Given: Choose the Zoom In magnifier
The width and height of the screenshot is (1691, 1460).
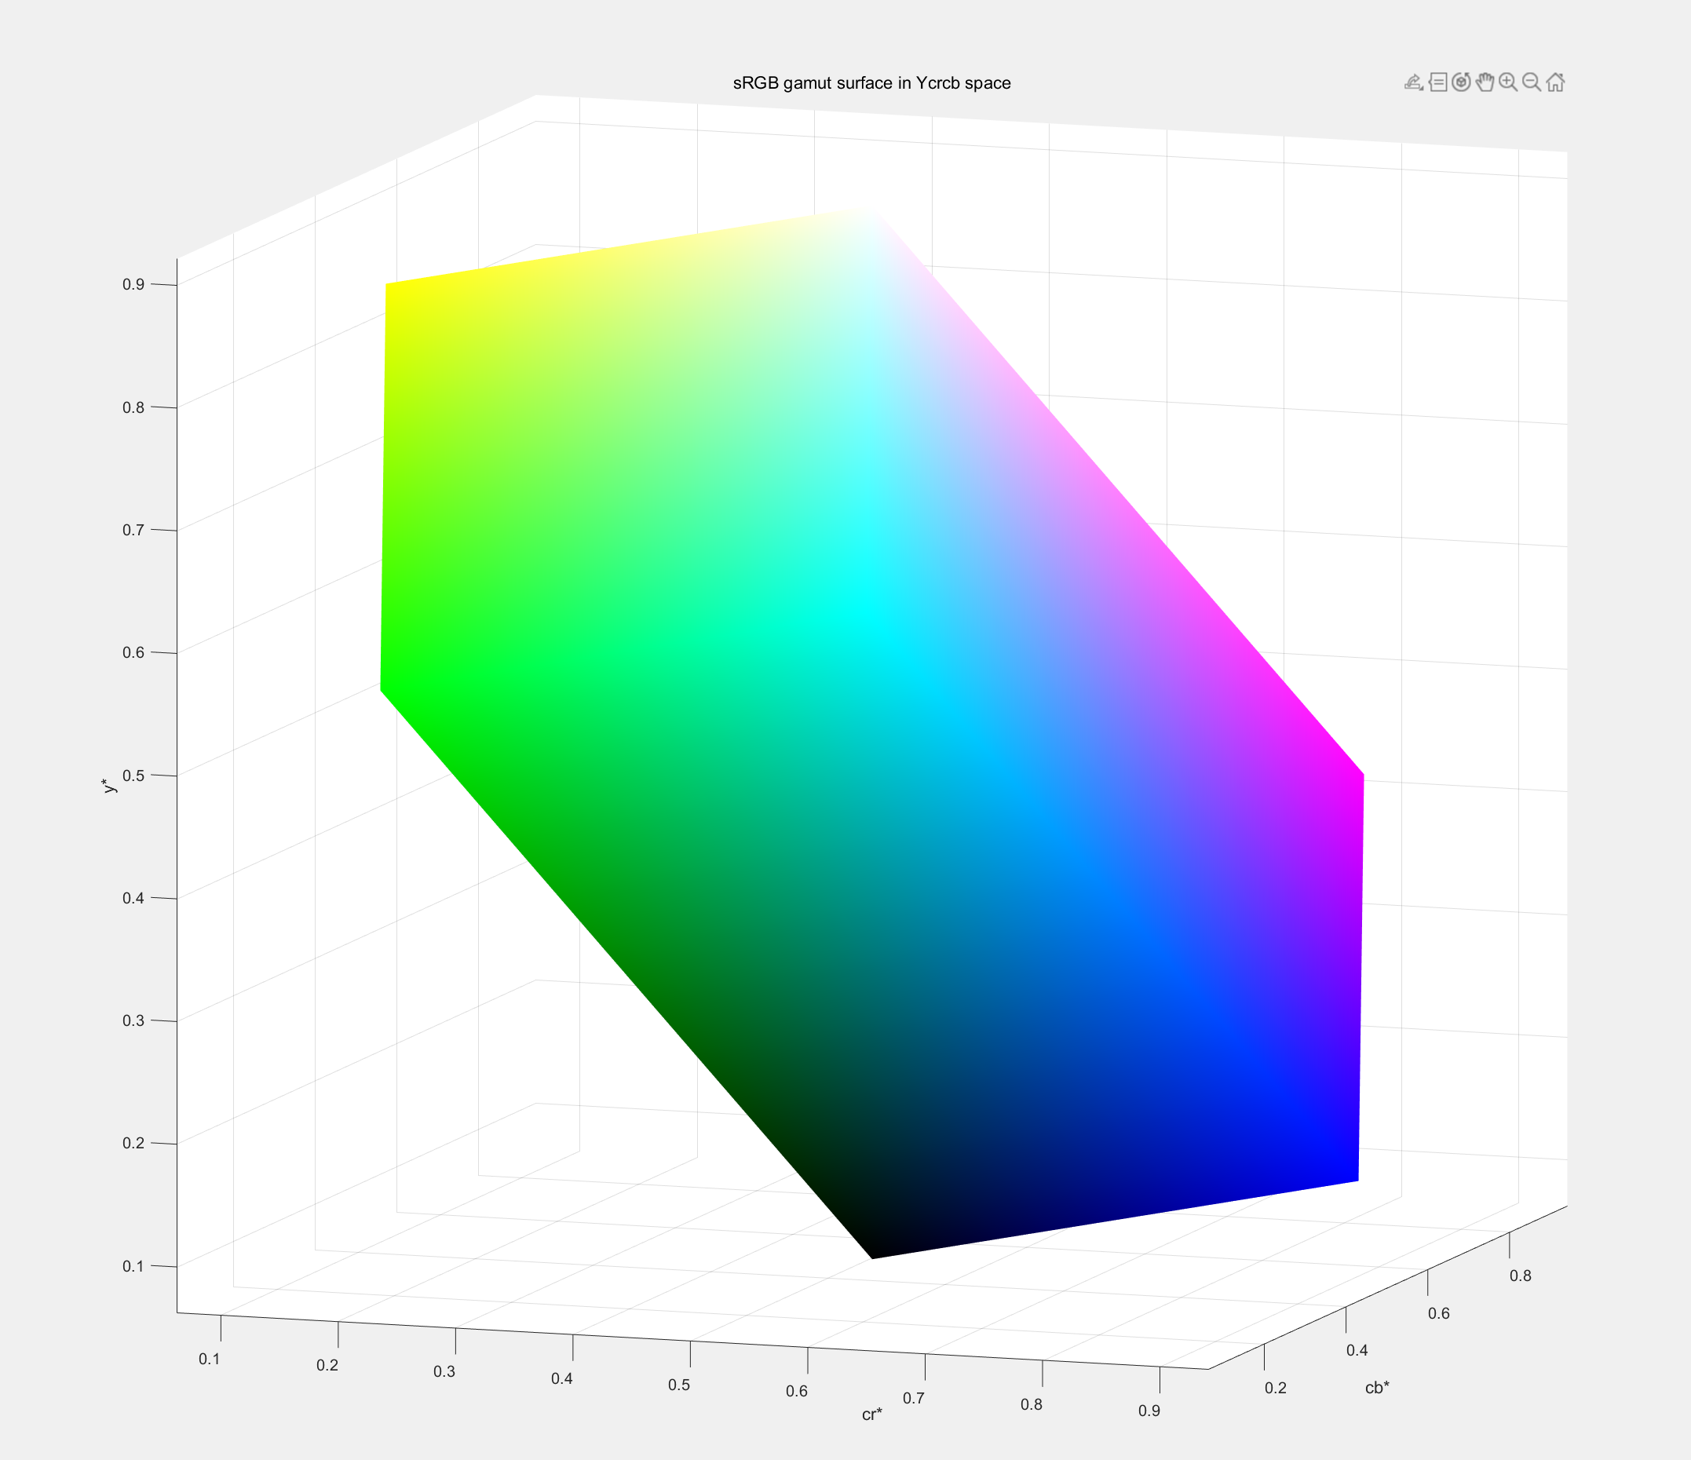Looking at the screenshot, I should pyautogui.click(x=1508, y=82).
